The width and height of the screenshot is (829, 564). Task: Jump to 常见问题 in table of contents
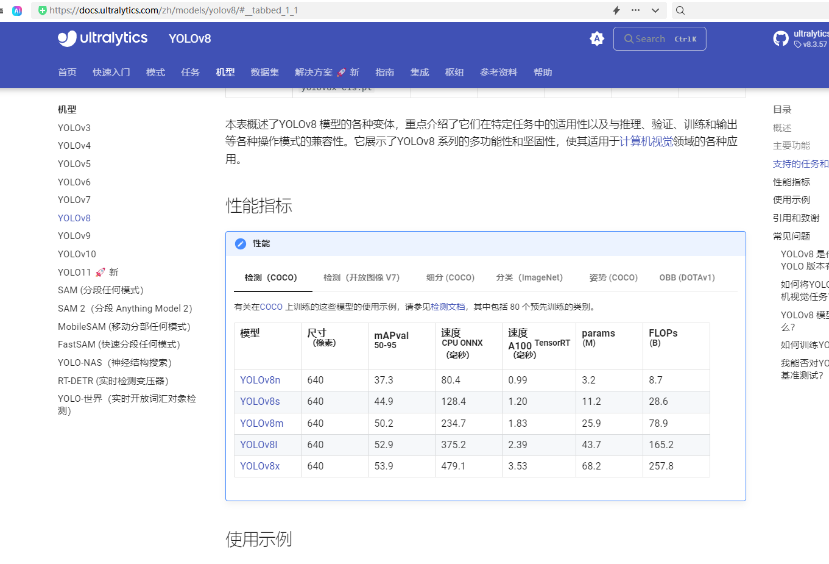[792, 237]
